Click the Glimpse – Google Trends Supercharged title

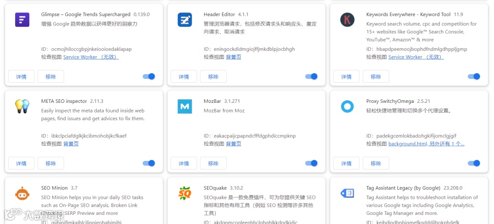tap(86, 15)
